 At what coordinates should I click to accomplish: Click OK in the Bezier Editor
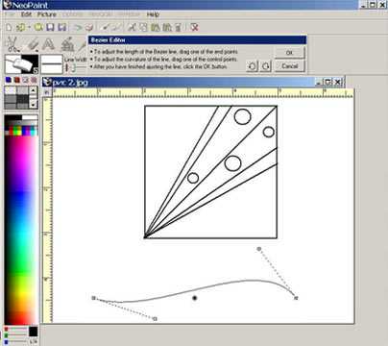pyautogui.click(x=289, y=53)
